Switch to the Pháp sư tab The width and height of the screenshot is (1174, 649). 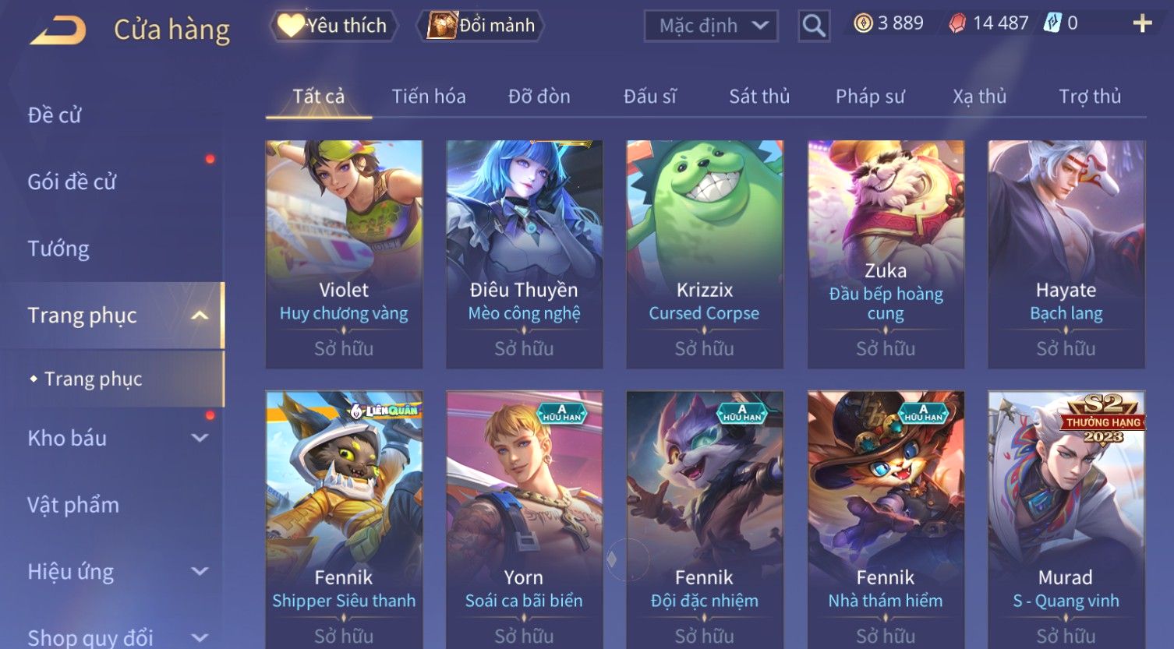pyautogui.click(x=870, y=97)
